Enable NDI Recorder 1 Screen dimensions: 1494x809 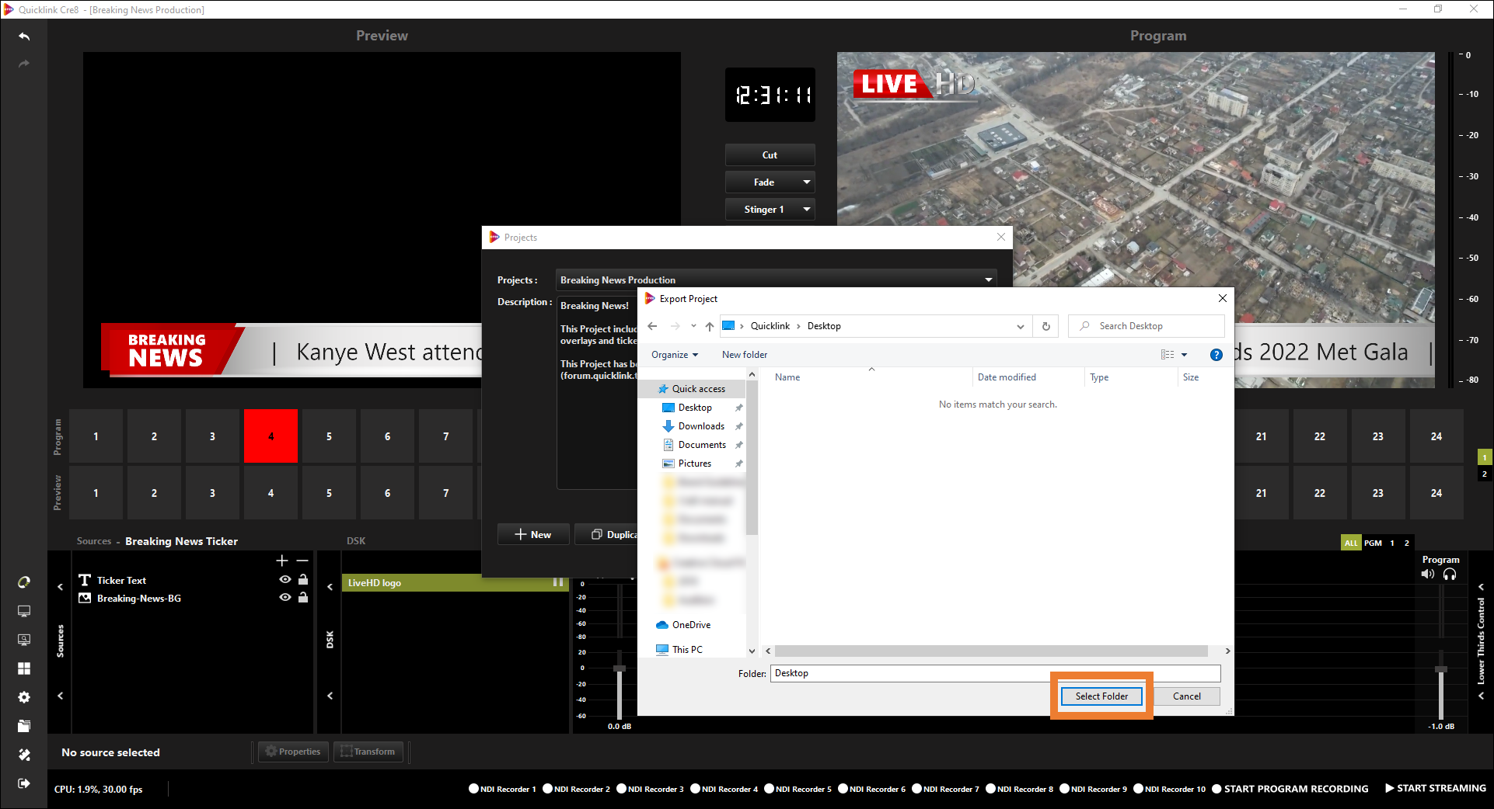click(x=473, y=789)
